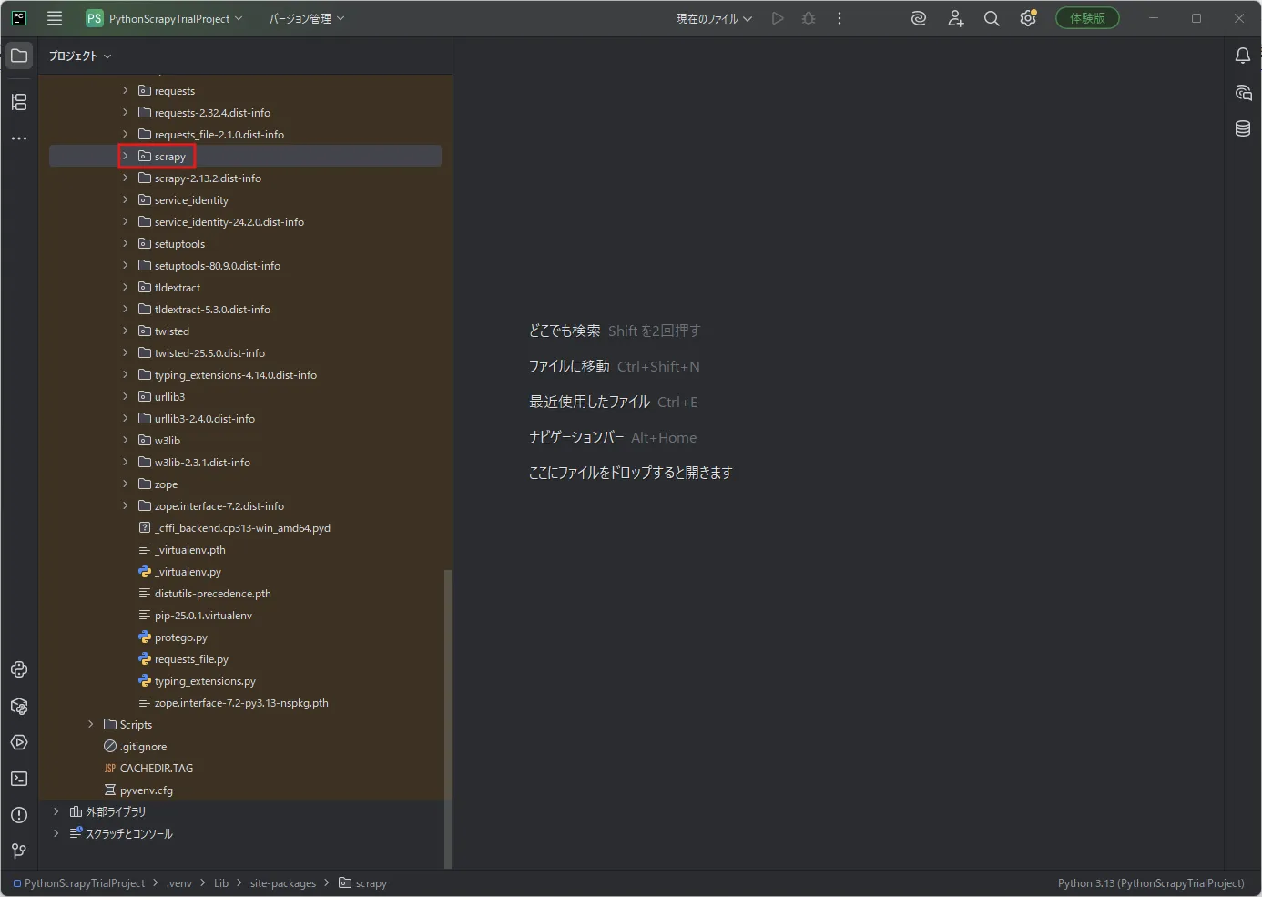The image size is (1262, 897).
Task: Expand the twisted folder
Action: tap(126, 331)
